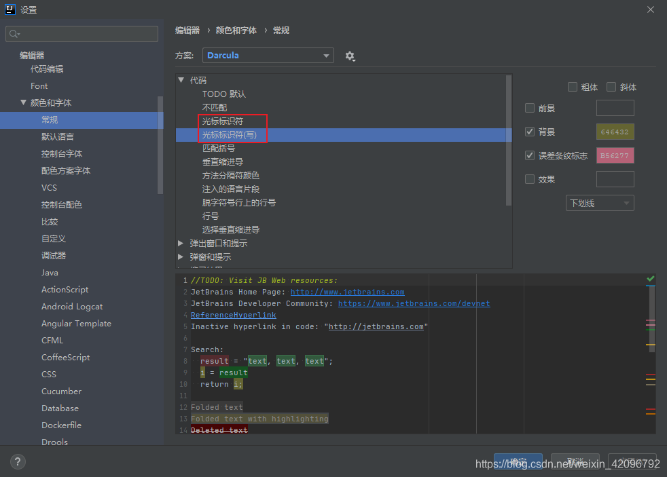The image size is (667, 477).
Task: Select 比较 in the sidebar
Action: [50, 222]
